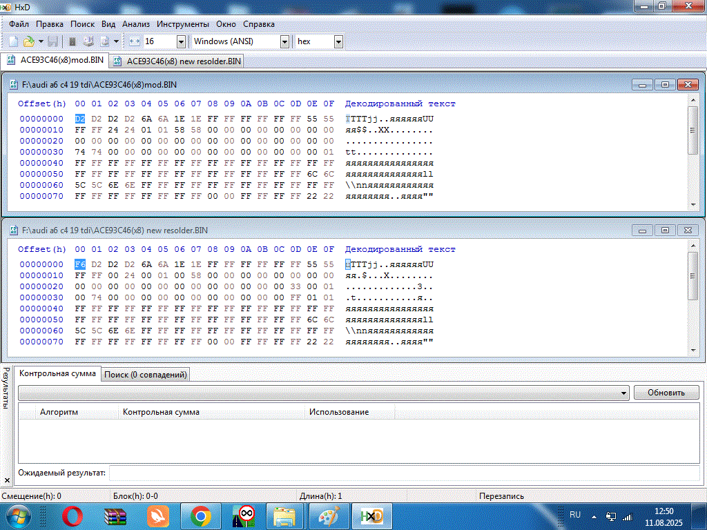Screen dimensions: 707x530
Task: Click the vertical scrollbar thumb in mod.BIN window
Action: point(693,130)
